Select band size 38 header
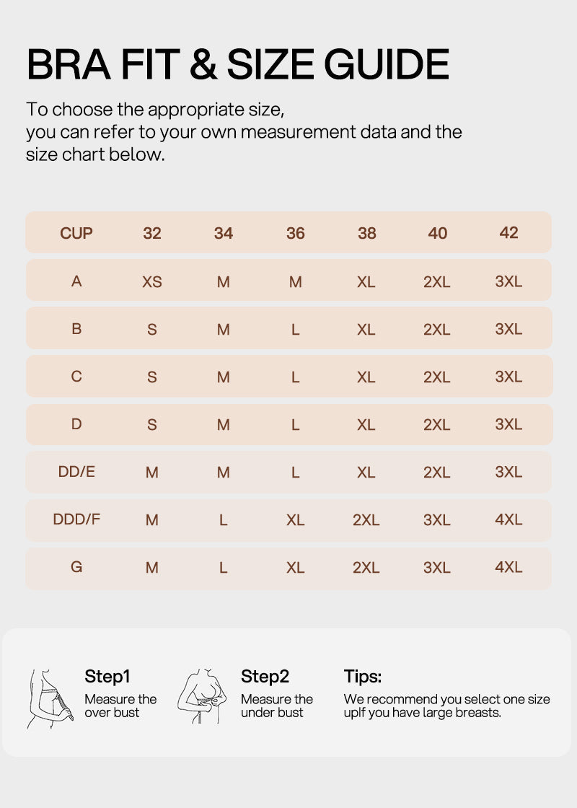Screen dimensions: 577x808 point(367,233)
